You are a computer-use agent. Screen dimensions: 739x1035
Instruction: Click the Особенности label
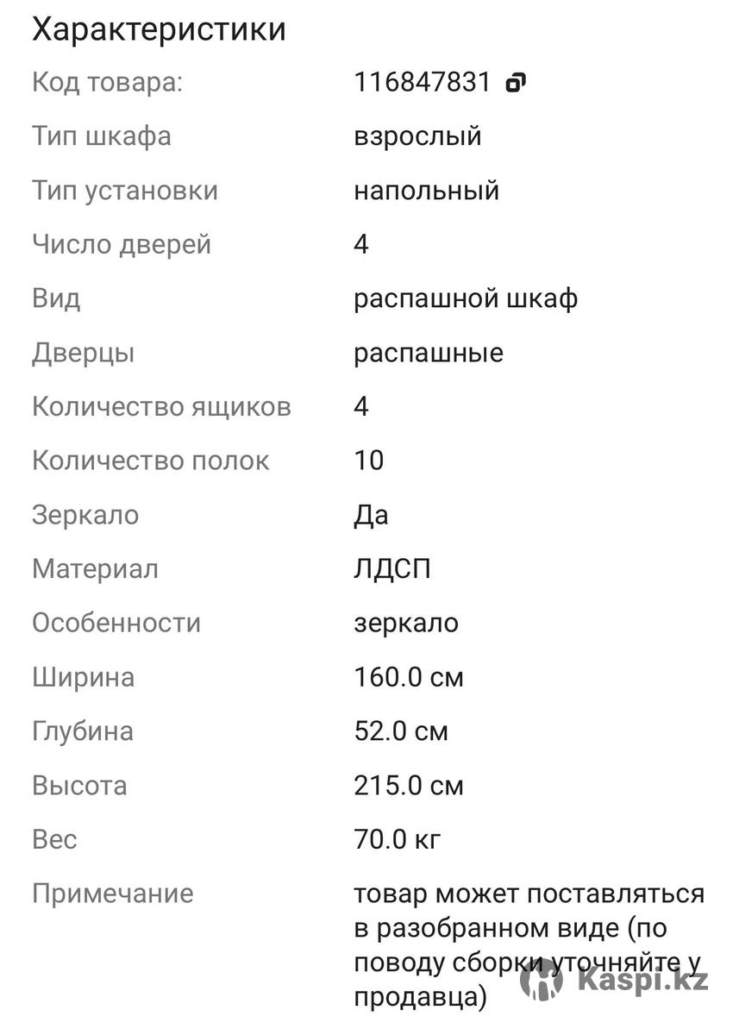click(x=116, y=623)
